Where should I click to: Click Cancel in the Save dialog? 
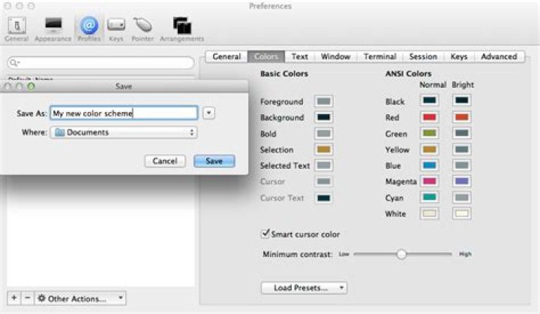(165, 162)
